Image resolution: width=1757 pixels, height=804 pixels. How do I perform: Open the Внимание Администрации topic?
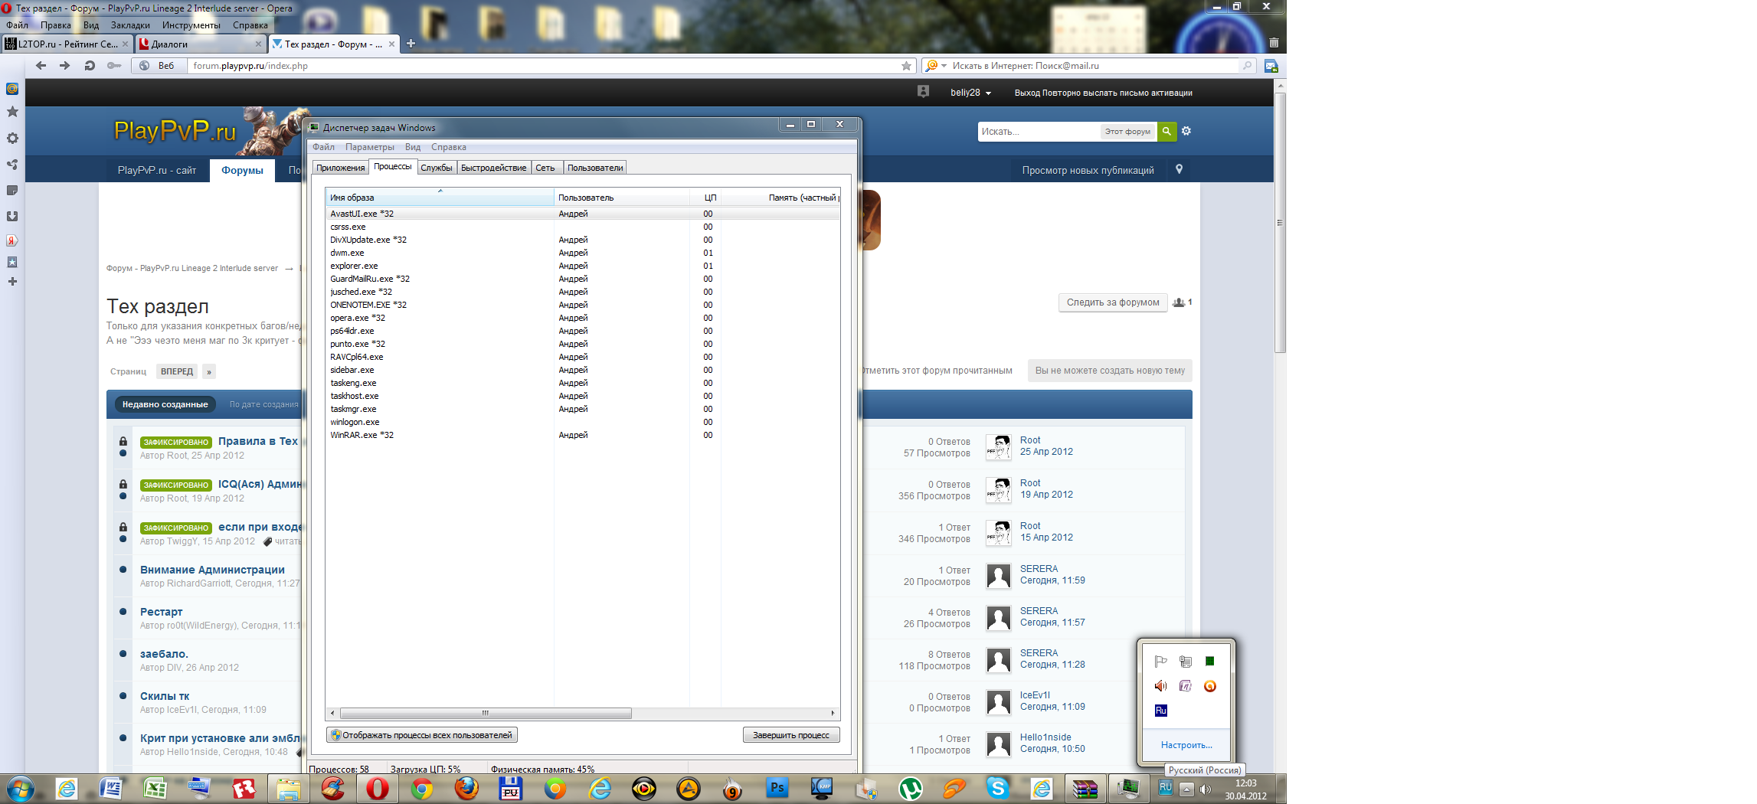pos(212,570)
